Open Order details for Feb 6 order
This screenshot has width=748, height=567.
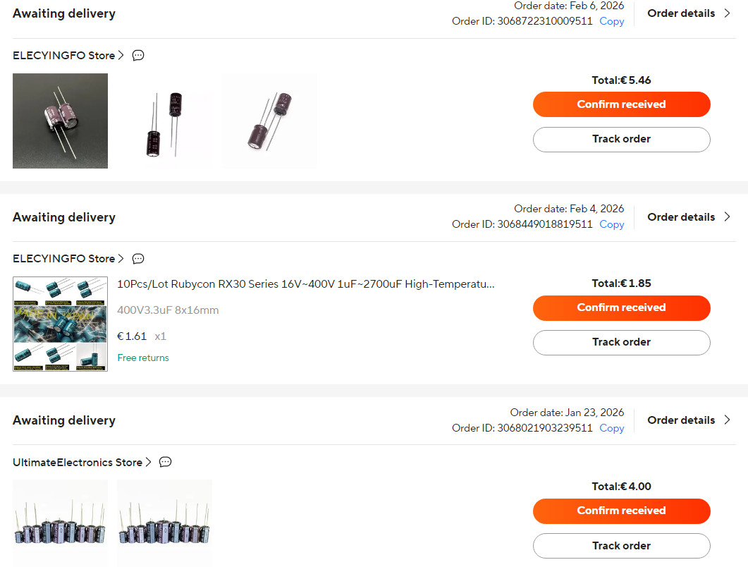[688, 13]
